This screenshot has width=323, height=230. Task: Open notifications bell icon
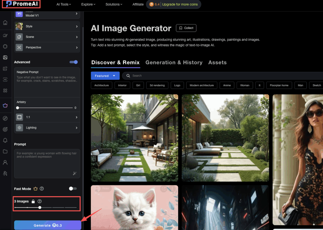[5, 140]
